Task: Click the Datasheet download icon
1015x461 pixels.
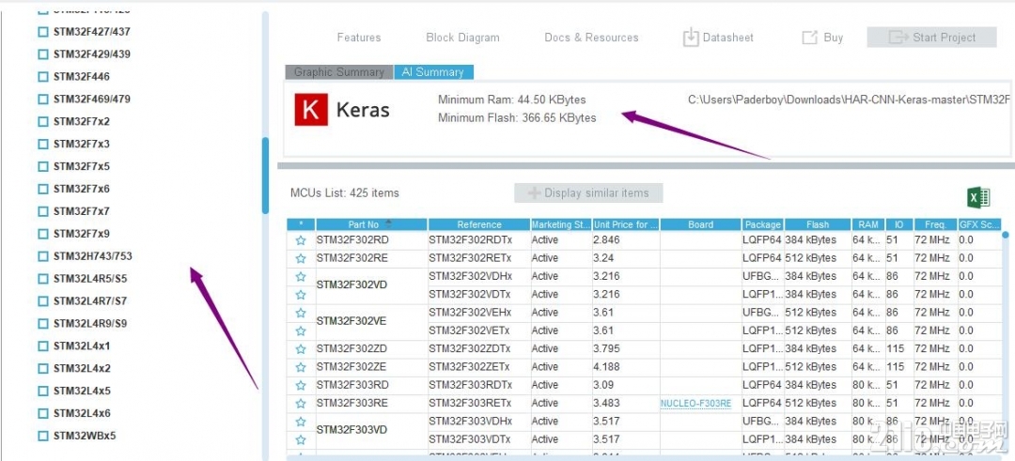Action: pos(691,38)
